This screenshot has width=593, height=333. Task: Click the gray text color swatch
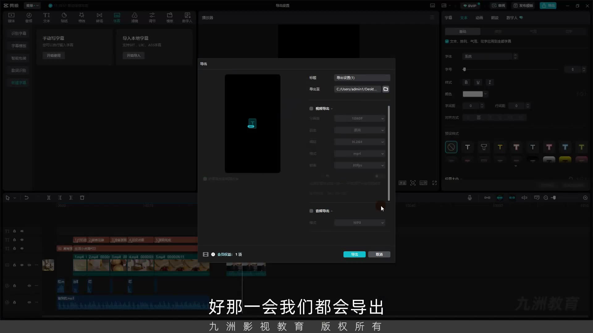point(473,94)
